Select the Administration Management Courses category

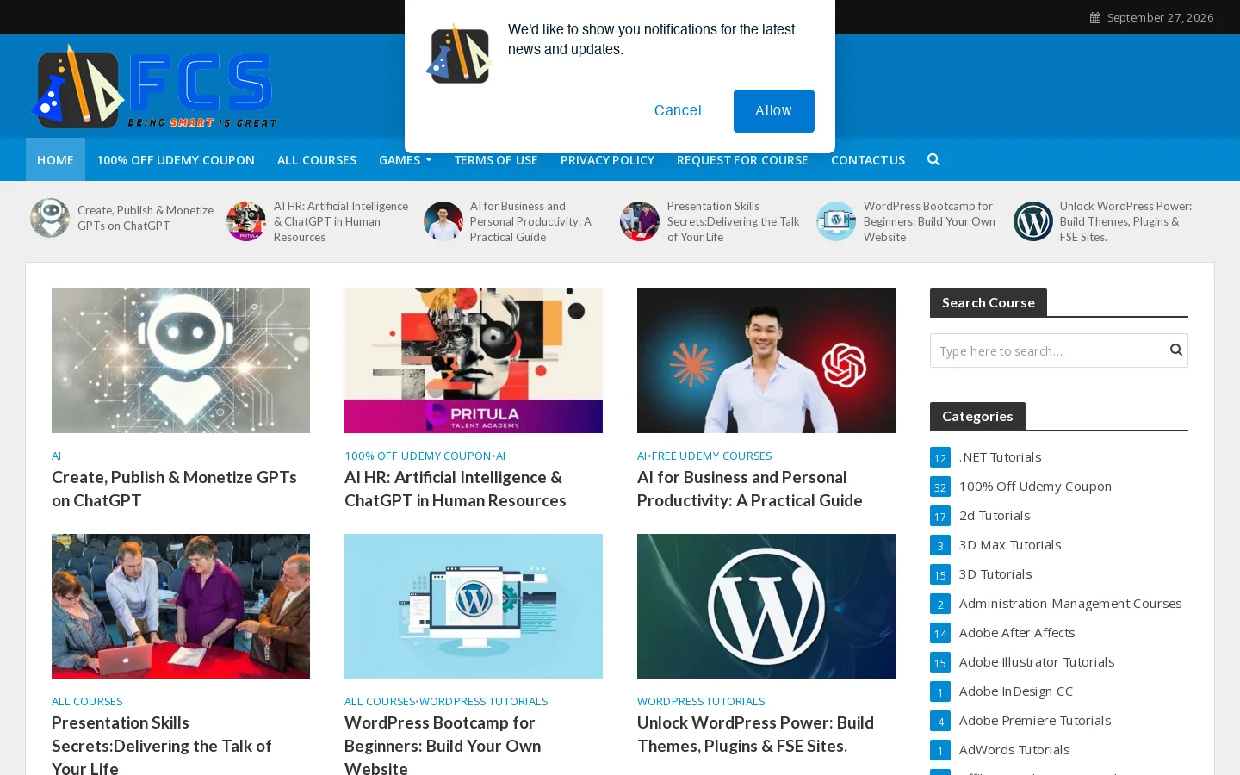(x=1070, y=604)
